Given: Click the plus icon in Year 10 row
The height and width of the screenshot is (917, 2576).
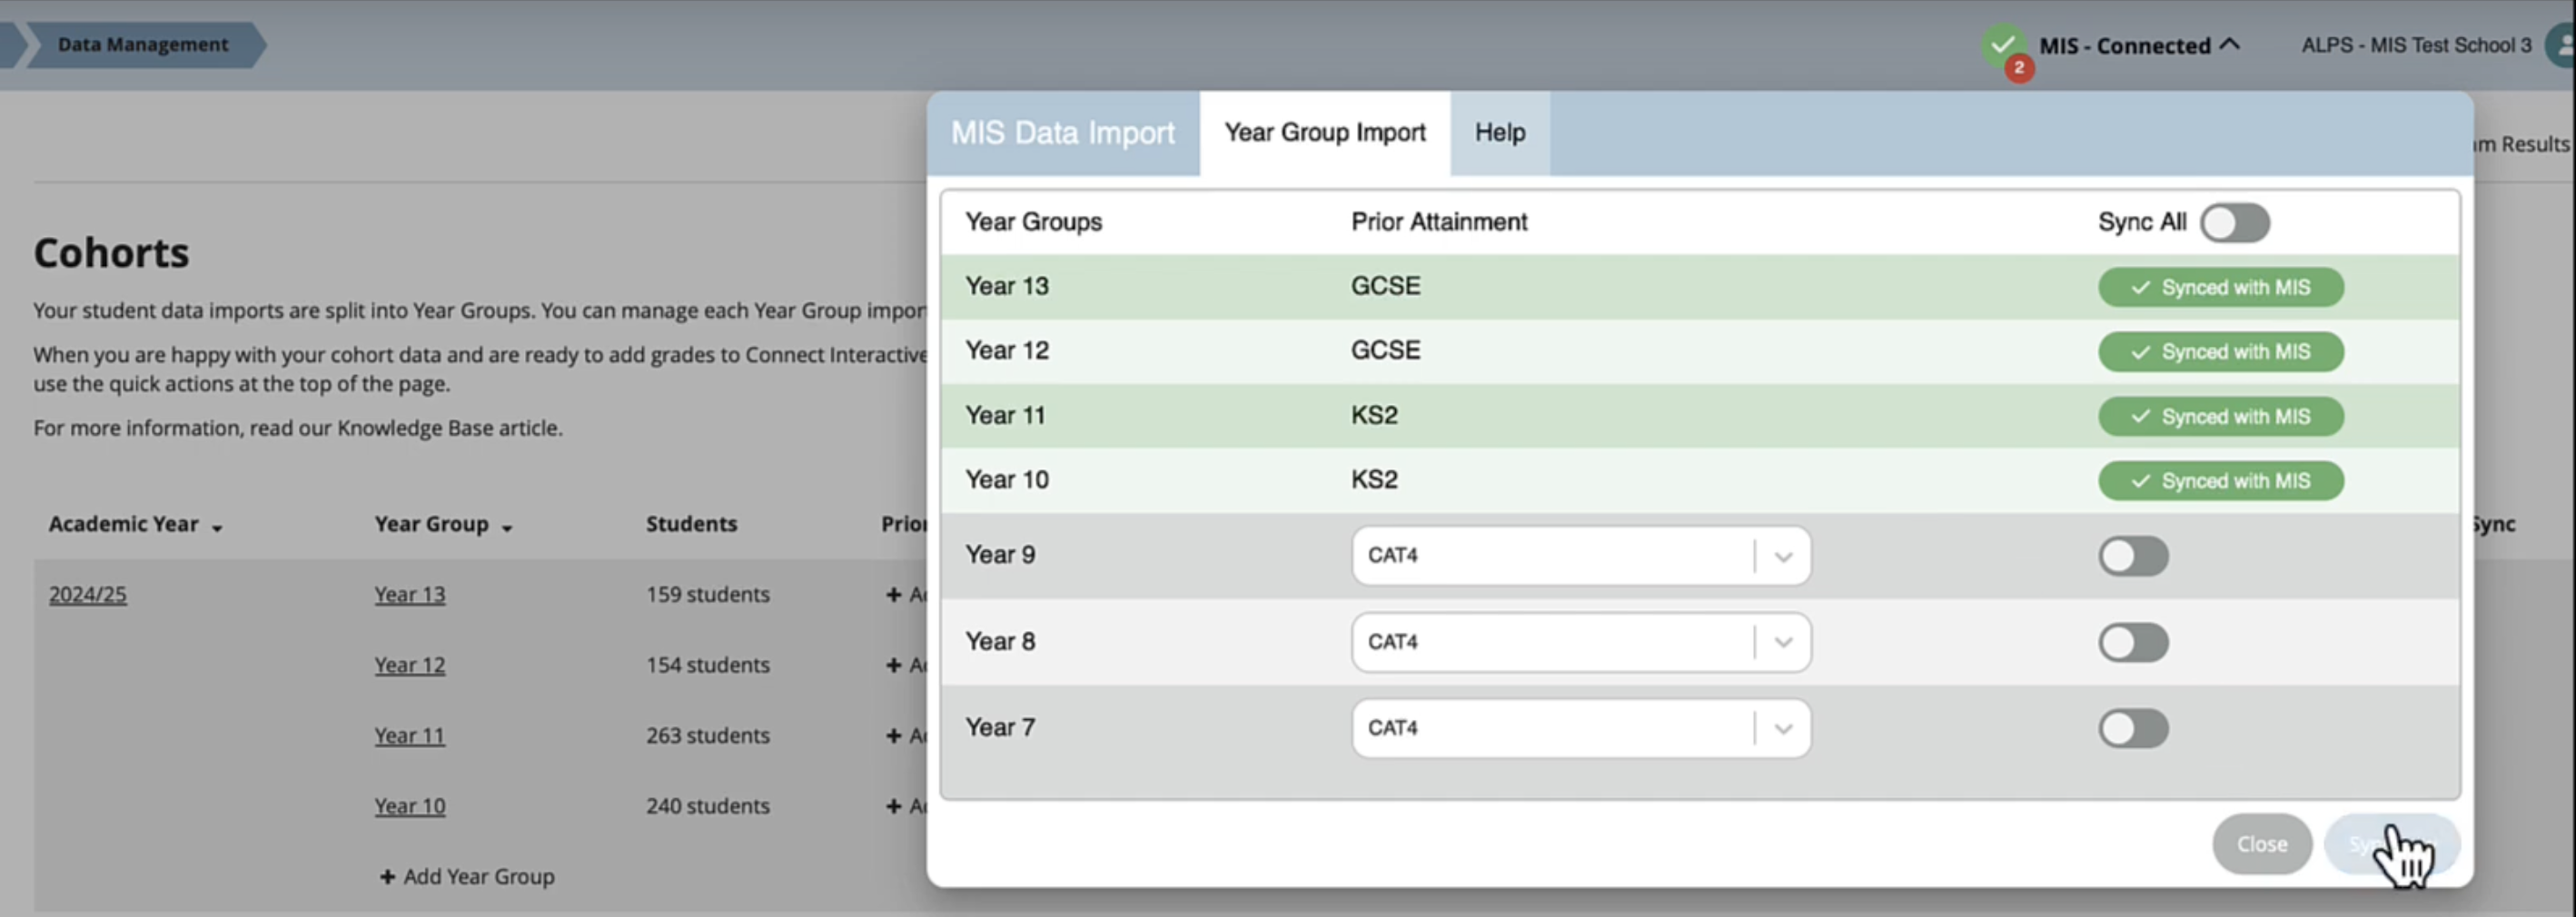Looking at the screenshot, I should [x=893, y=806].
